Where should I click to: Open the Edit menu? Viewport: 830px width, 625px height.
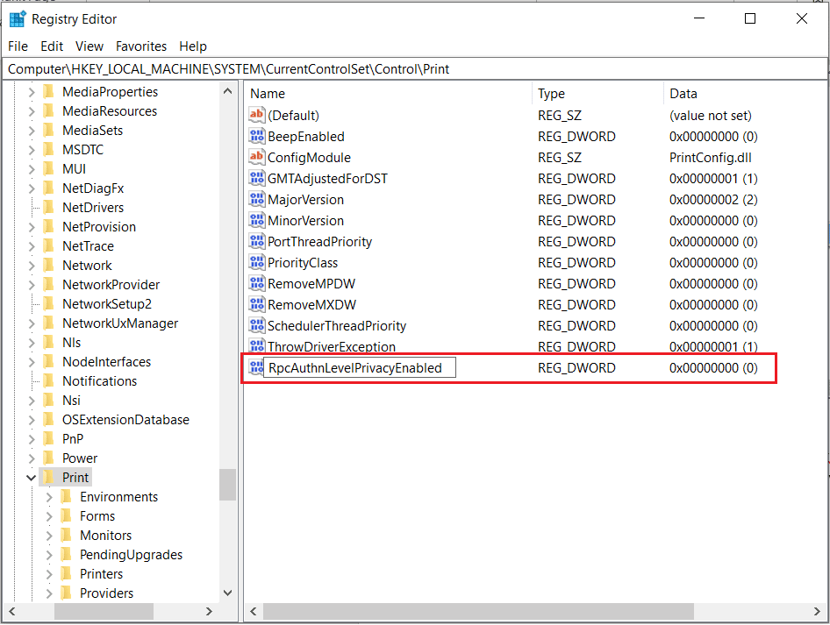point(52,46)
